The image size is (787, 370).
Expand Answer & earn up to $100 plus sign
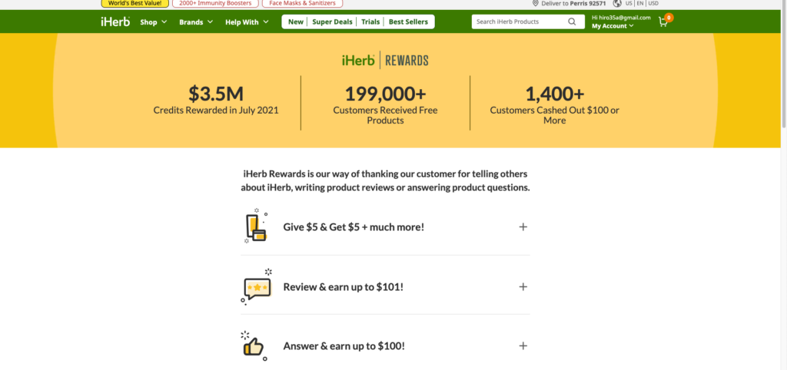(x=523, y=346)
